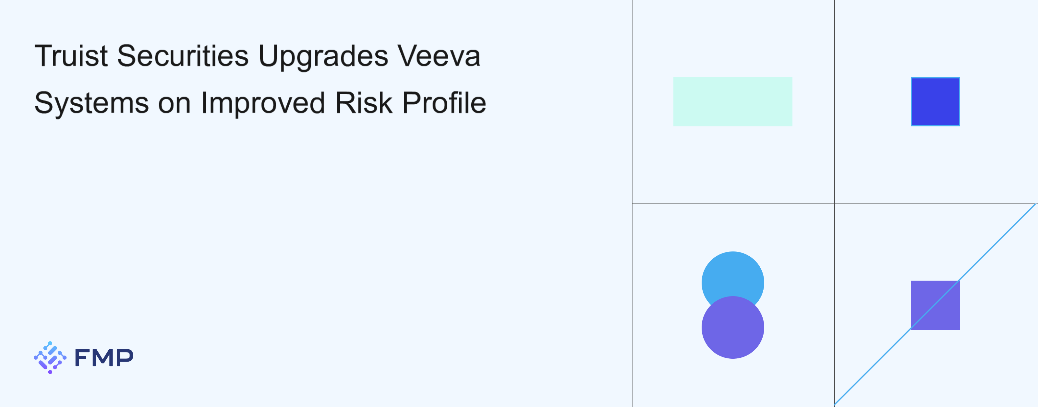Click the word "Systems" in the headline
Image resolution: width=1038 pixels, height=407 pixels.
pos(91,103)
